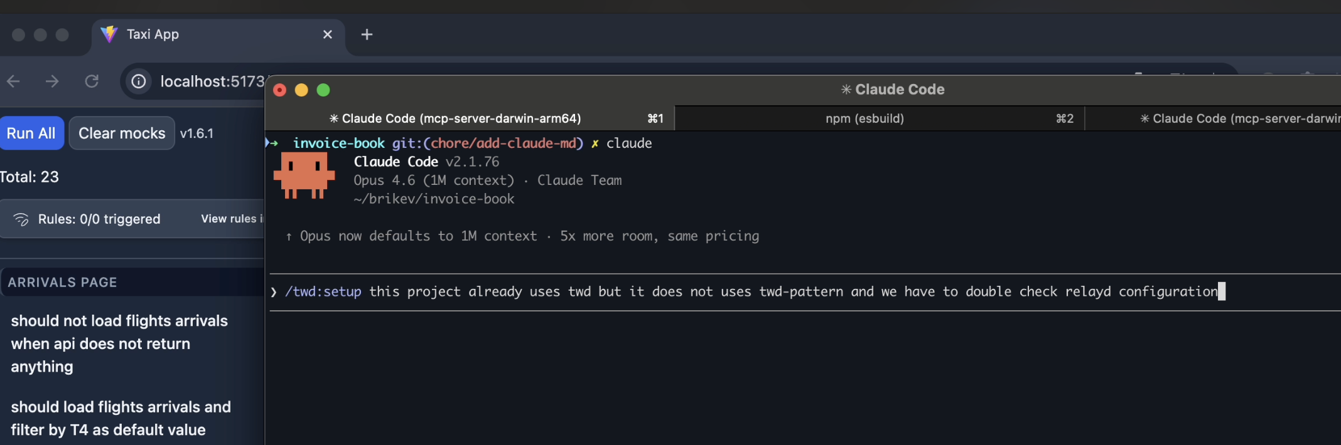Screen dimensions: 1341x445
Task: Switch to third Claude Code terminal tab
Action: [x=1213, y=118]
